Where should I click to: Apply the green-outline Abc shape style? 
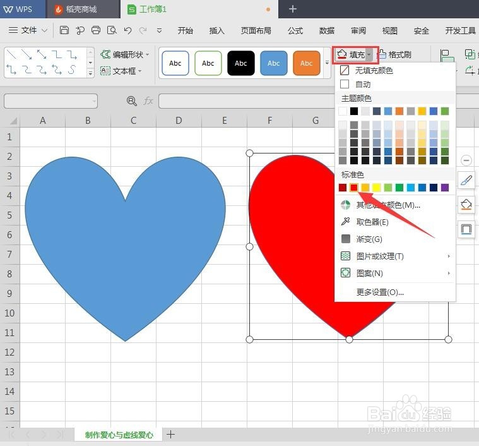208,63
